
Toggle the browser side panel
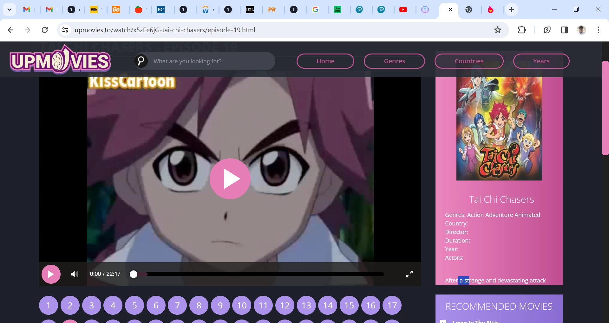pyautogui.click(x=564, y=30)
